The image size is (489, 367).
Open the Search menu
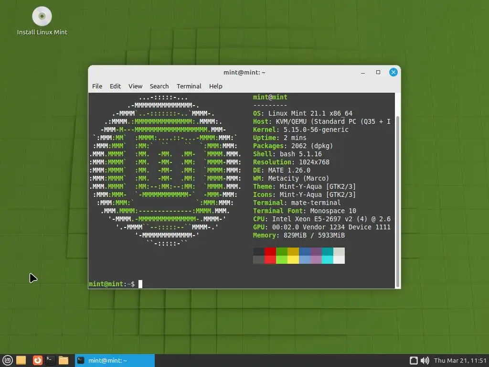click(x=159, y=86)
